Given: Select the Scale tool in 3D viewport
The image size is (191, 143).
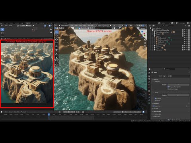Looking at the screenshot, I should click(x=57, y=46).
